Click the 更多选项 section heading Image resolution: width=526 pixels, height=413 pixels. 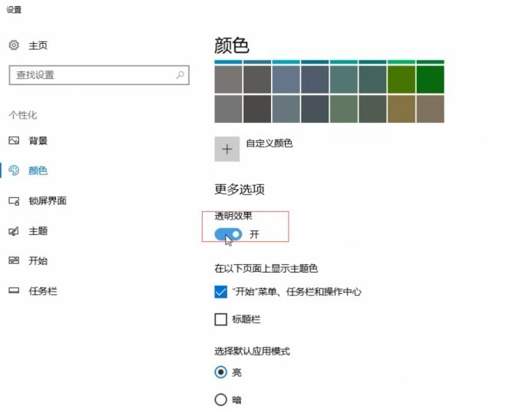(x=240, y=190)
